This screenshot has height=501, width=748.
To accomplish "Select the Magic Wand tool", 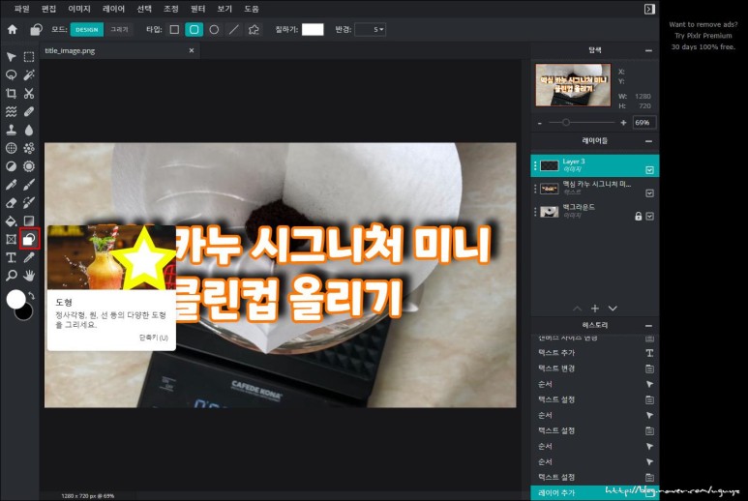I will pyautogui.click(x=29, y=74).
